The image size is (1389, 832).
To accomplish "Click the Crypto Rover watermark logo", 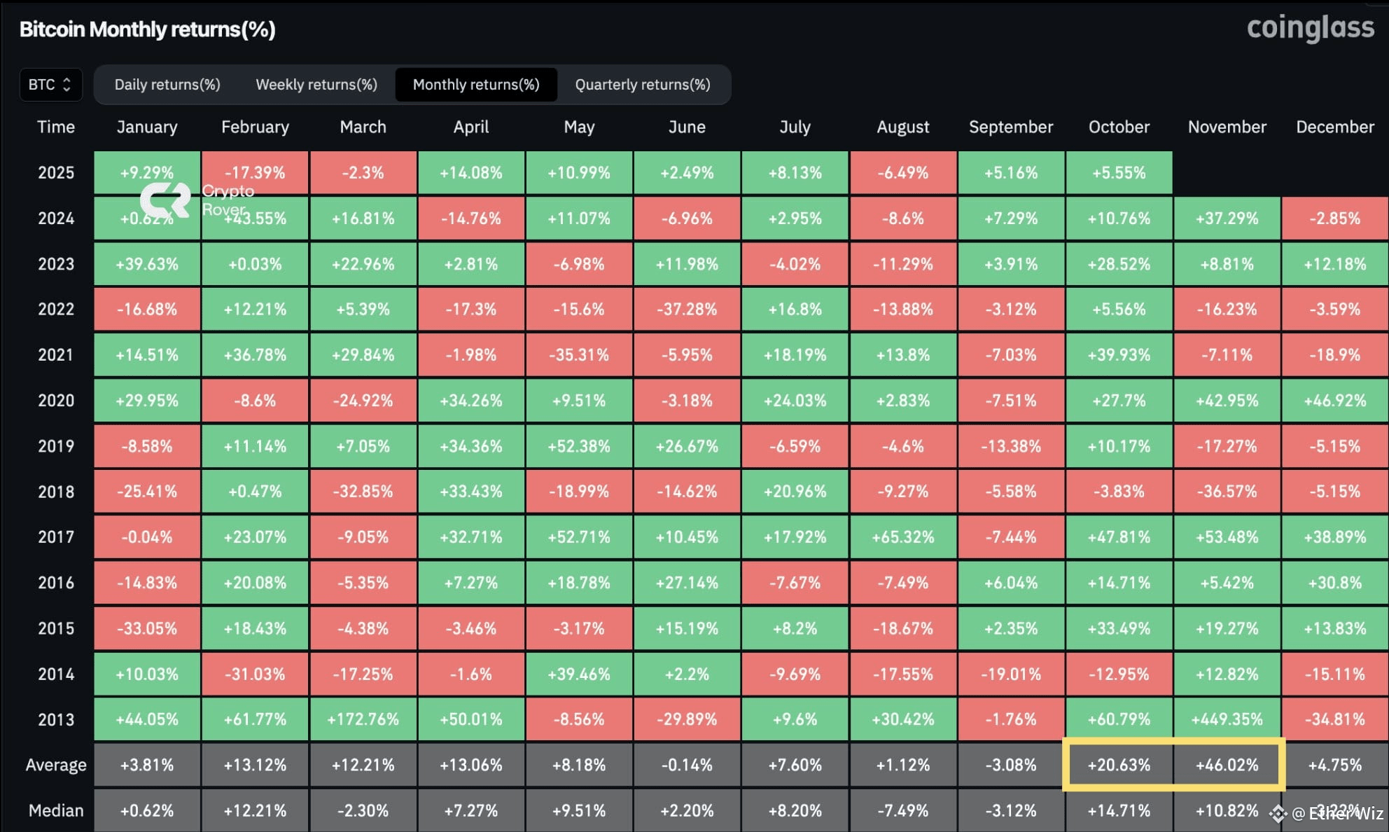I will coord(166,200).
